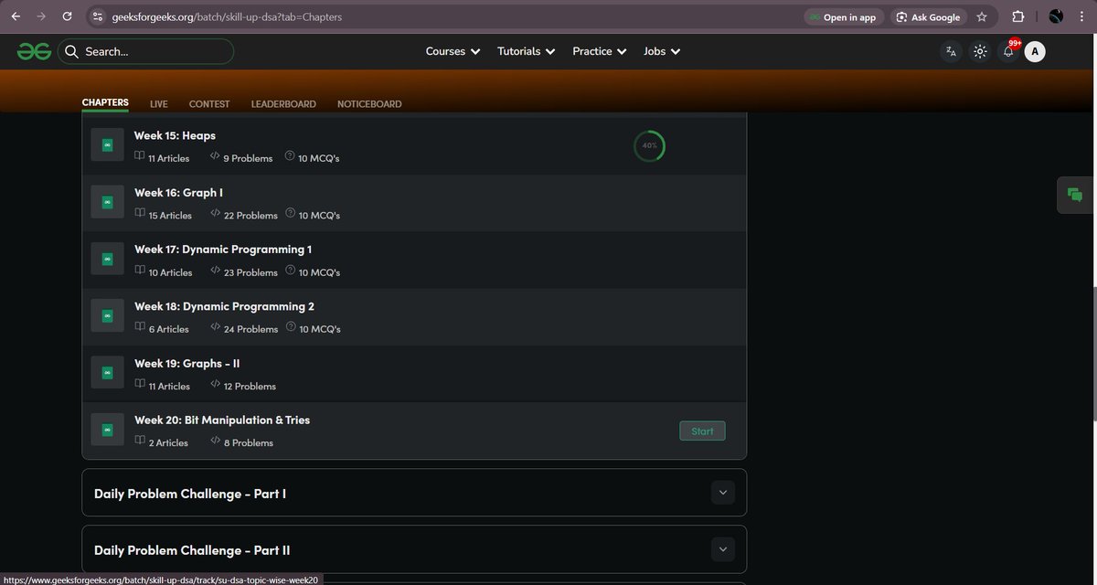Open the language translate icon
Image resolution: width=1097 pixels, height=585 pixels.
tap(952, 52)
